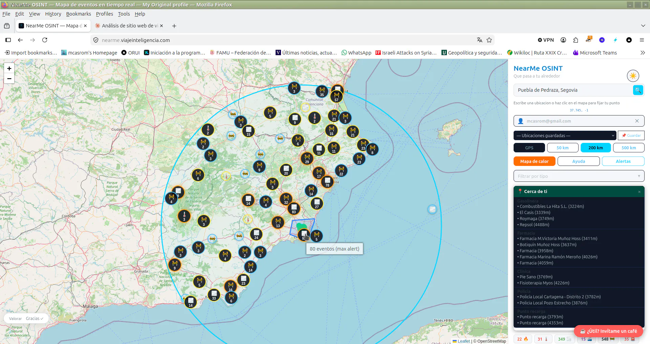Toggle the sun light/dark theme button
650x344 pixels.
(x=633, y=76)
